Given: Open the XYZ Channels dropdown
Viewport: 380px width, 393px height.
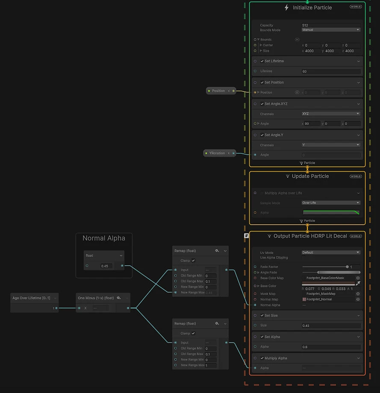Looking at the screenshot, I should [331, 114].
